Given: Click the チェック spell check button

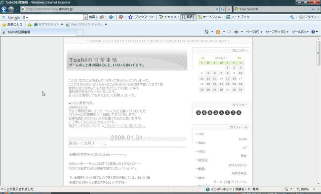Looking at the screenshot, I should [x=169, y=17].
